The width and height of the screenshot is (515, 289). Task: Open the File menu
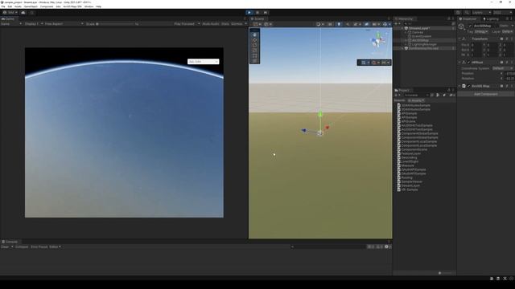pyautogui.click(x=3, y=6)
